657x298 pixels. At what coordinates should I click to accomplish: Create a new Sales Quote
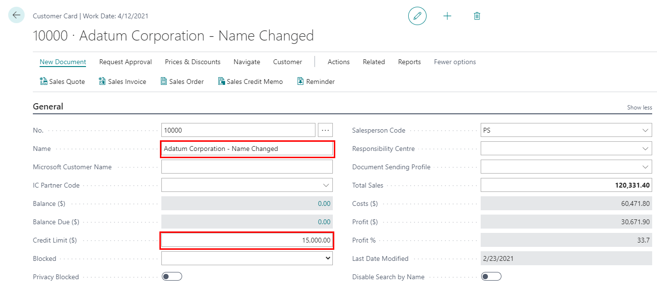(x=62, y=81)
